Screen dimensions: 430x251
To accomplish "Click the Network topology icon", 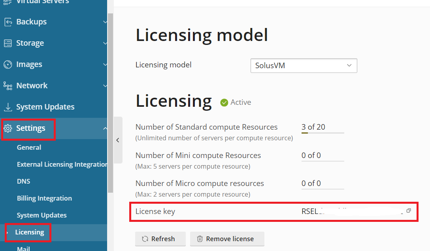I will 8,86.
